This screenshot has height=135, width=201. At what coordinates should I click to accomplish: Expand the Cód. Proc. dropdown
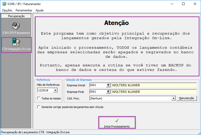173,98
